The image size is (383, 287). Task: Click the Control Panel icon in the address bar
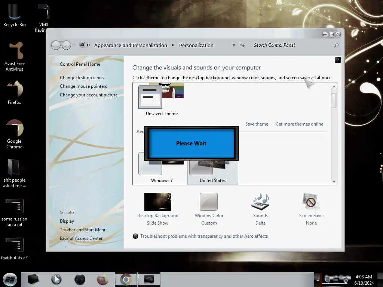pos(82,45)
